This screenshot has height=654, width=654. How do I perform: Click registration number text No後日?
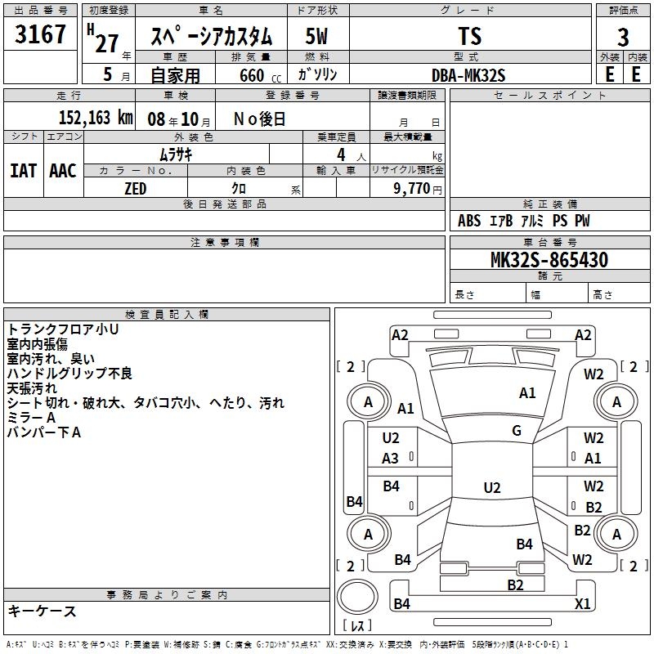[x=259, y=119]
